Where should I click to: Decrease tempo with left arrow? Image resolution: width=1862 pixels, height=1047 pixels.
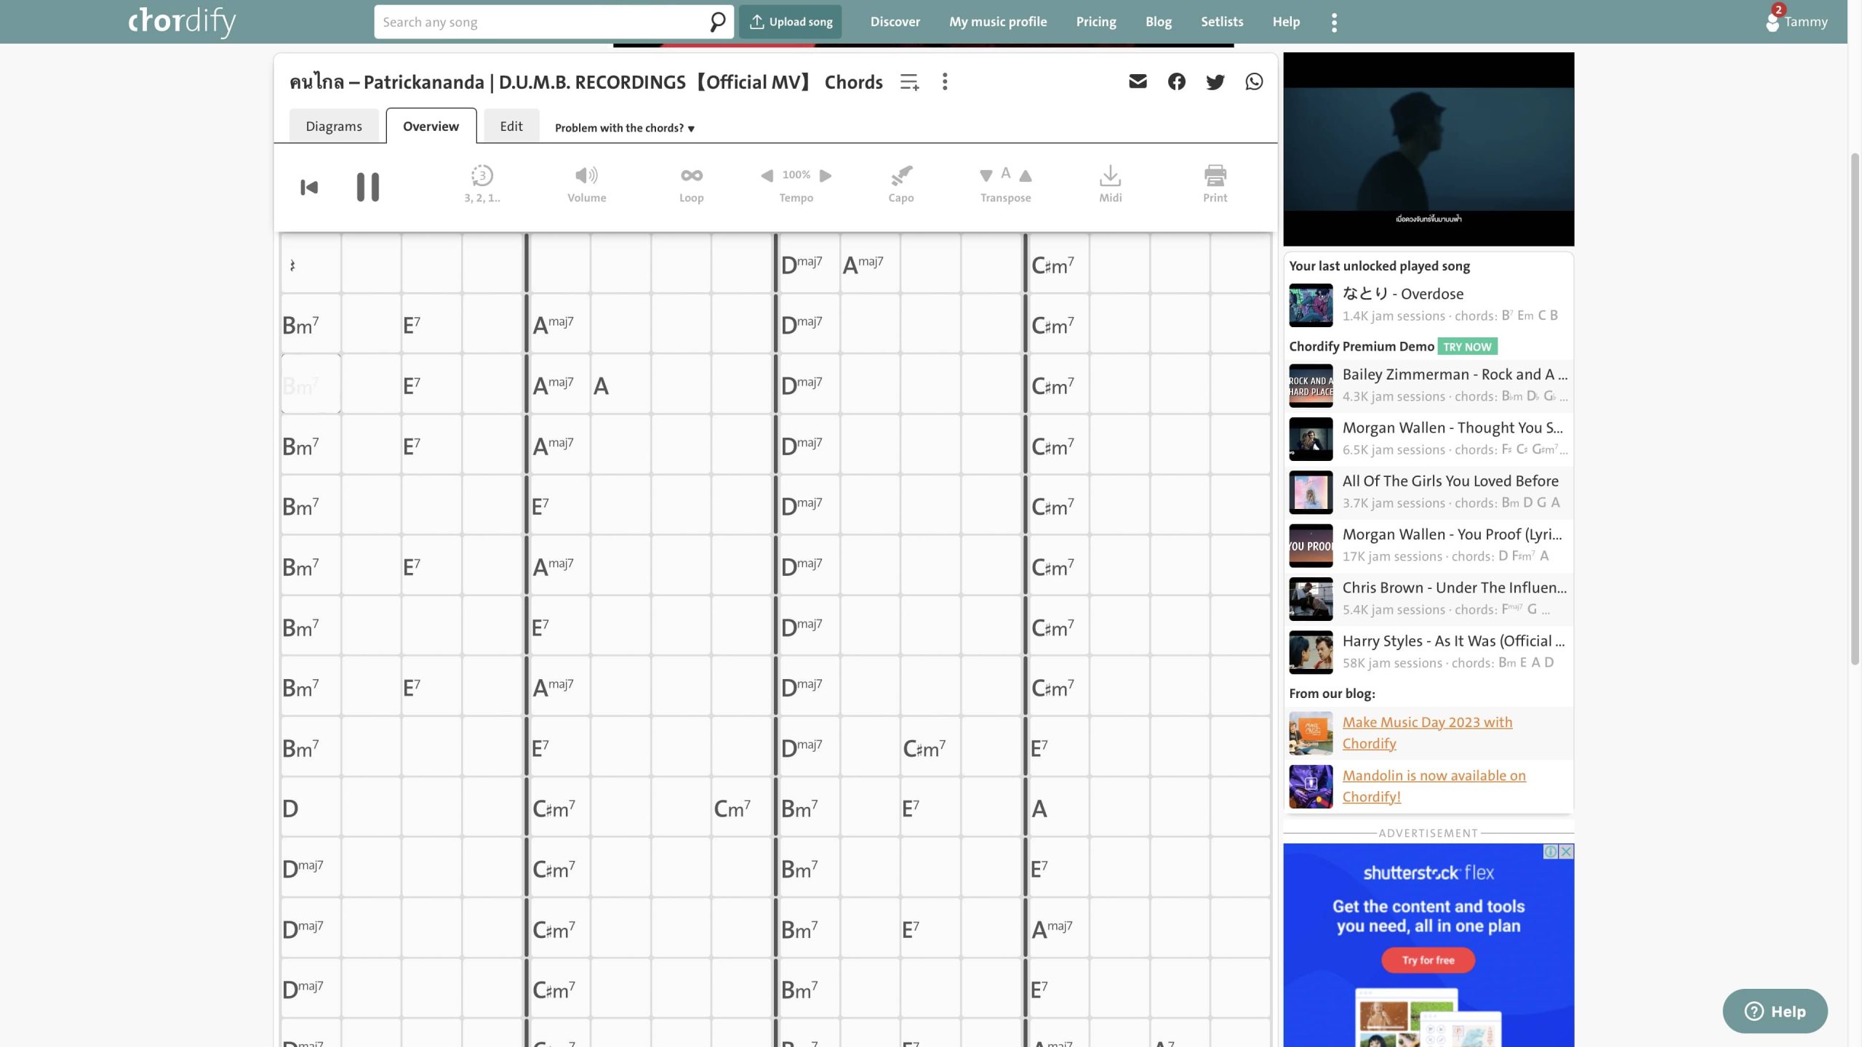767,175
